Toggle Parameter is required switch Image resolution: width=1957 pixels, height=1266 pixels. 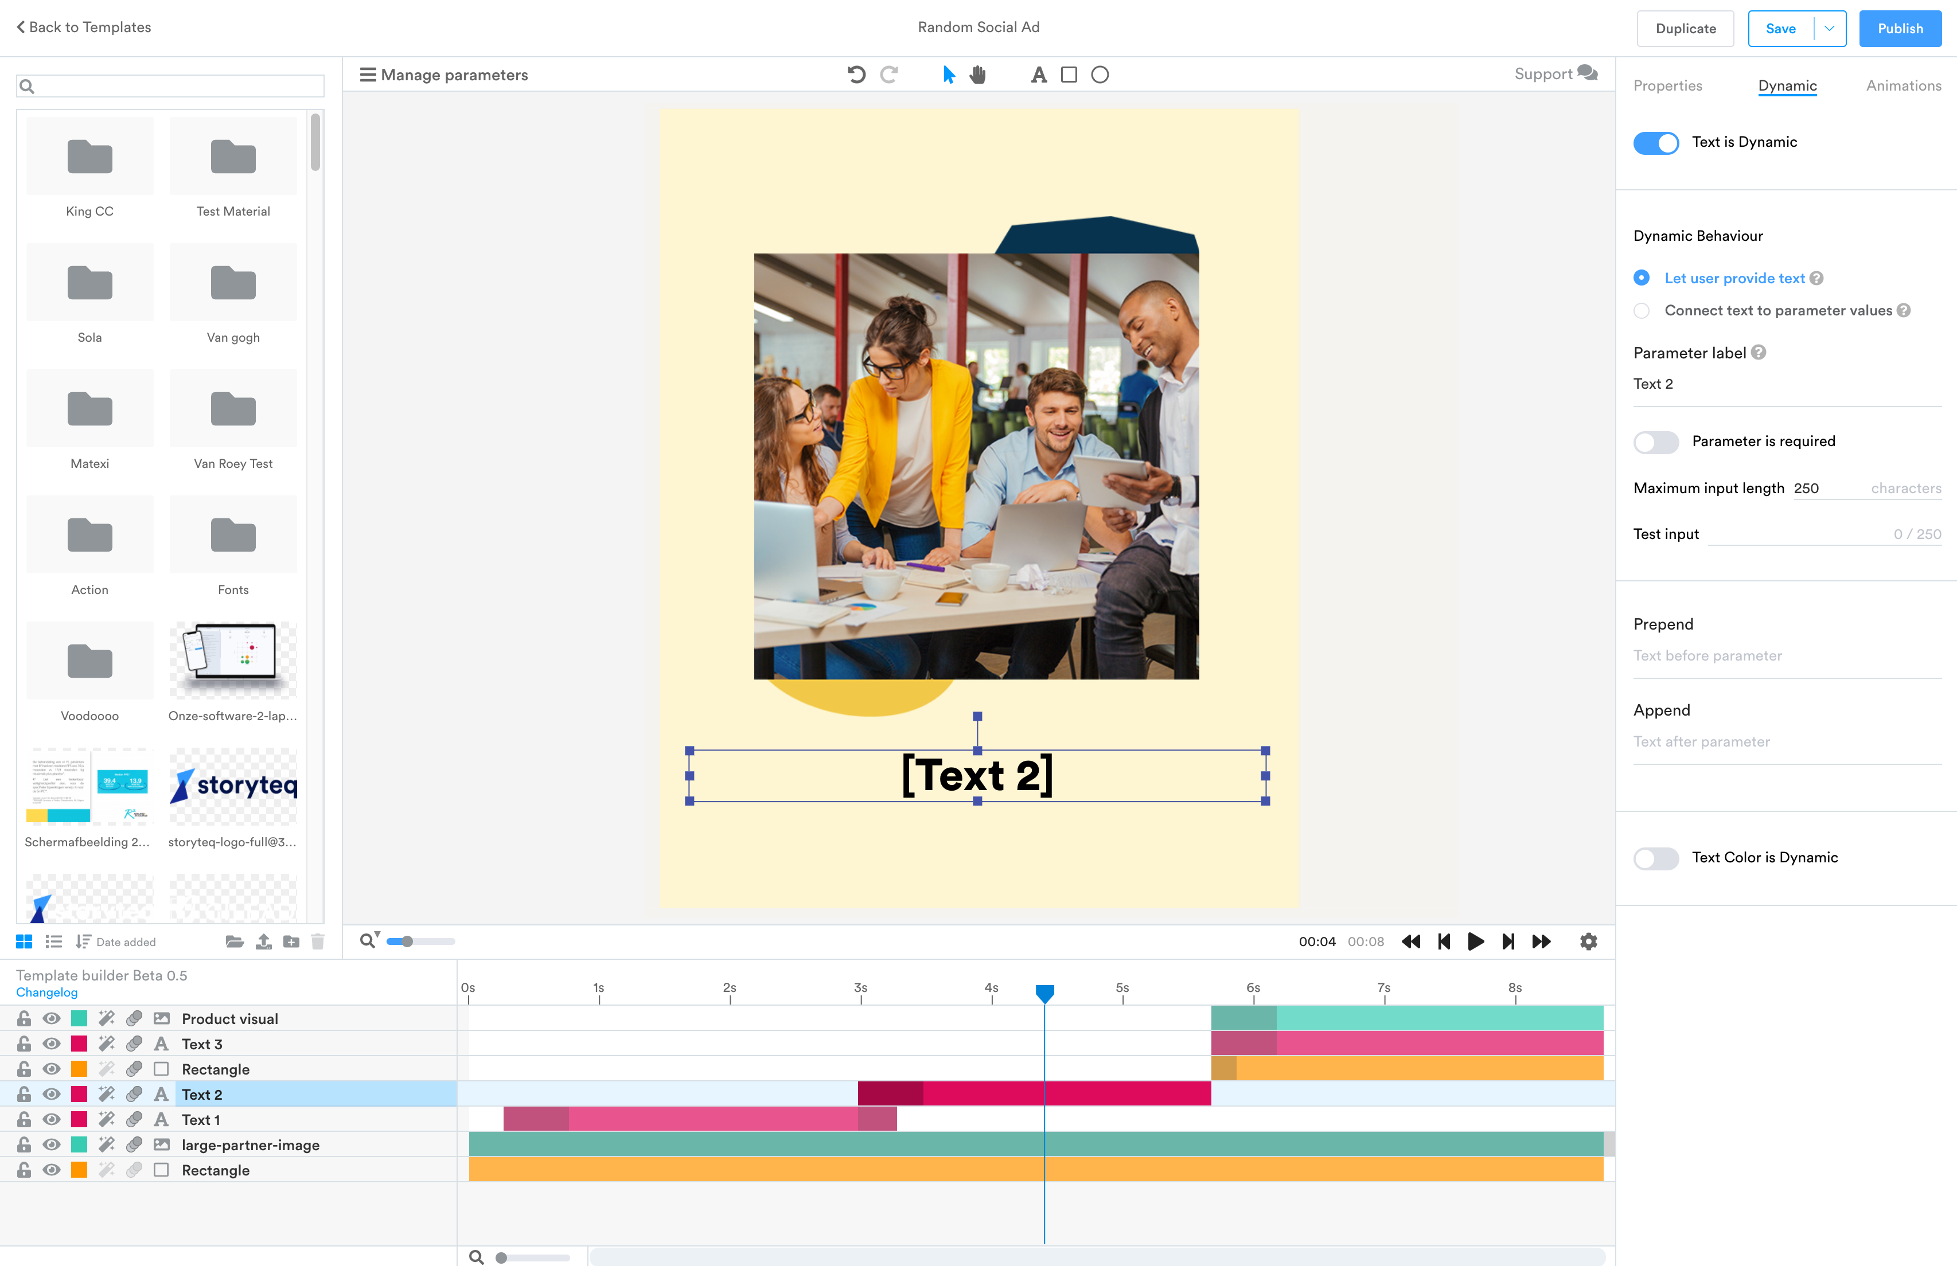(1658, 439)
